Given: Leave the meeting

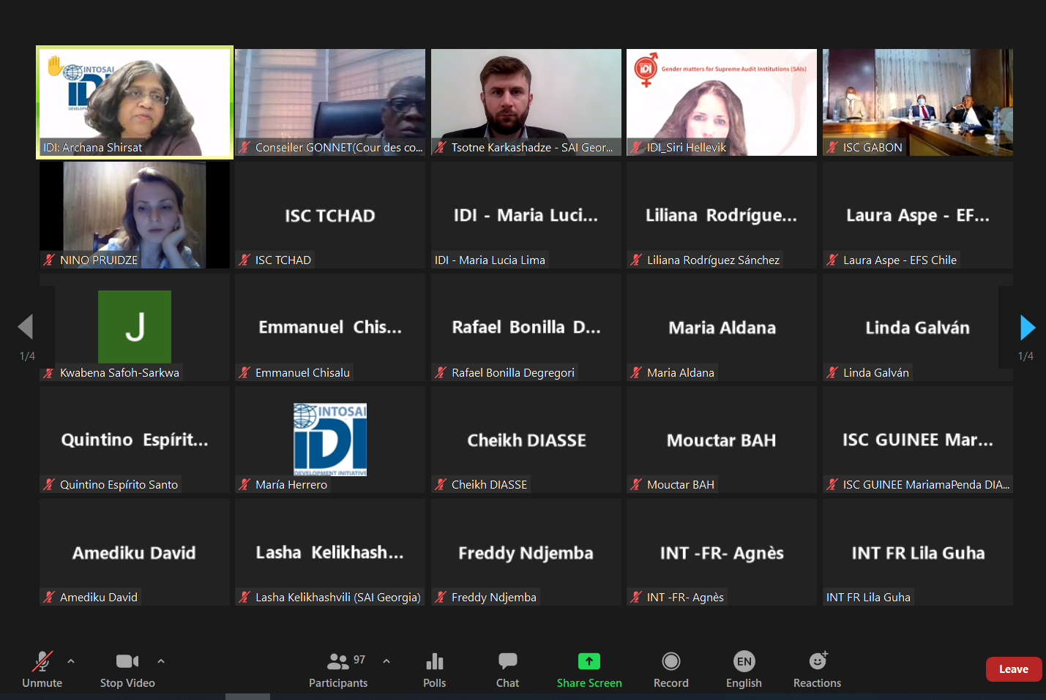Looking at the screenshot, I should 1014,669.
